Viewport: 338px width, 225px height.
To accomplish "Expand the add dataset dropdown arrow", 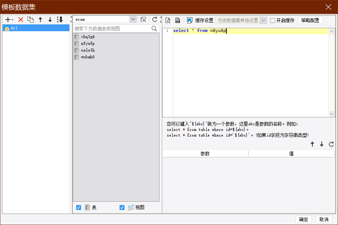I will pos(12,20).
